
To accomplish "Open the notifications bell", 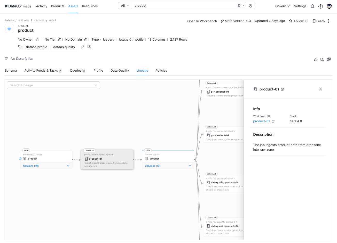I will (x=312, y=6).
